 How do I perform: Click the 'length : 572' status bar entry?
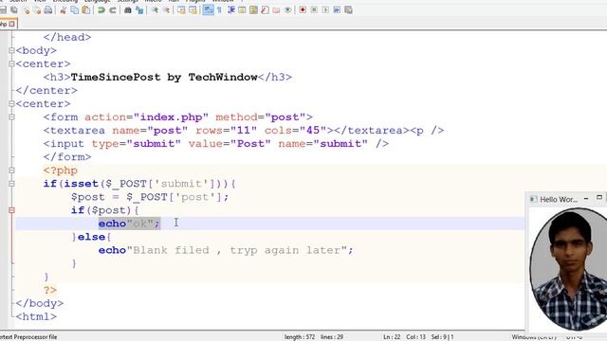(x=300, y=337)
